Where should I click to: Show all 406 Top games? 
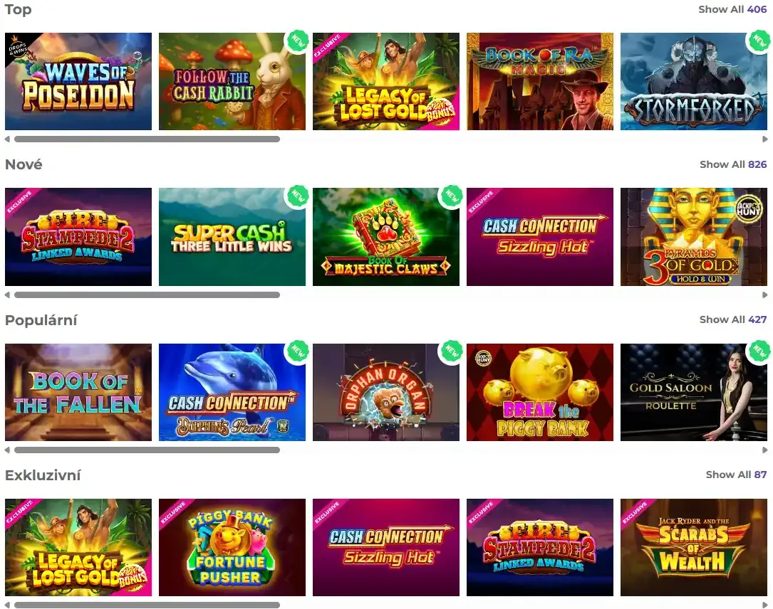point(732,9)
